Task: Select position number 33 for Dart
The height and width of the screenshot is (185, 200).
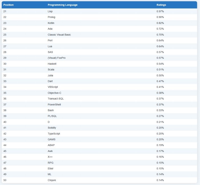Action: 5,81
